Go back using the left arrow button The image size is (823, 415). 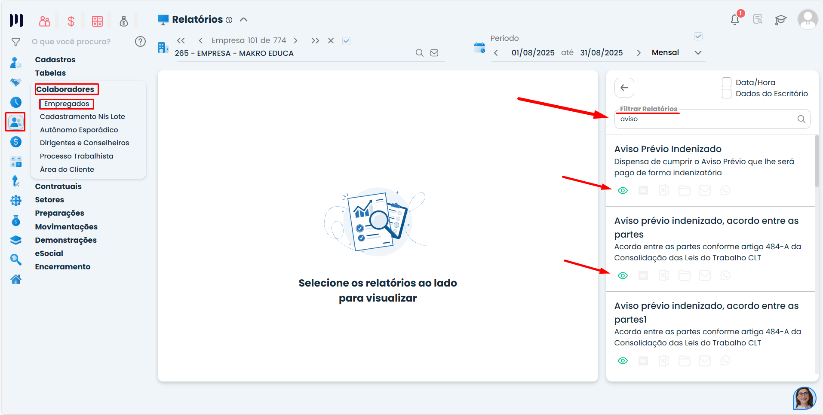point(624,88)
